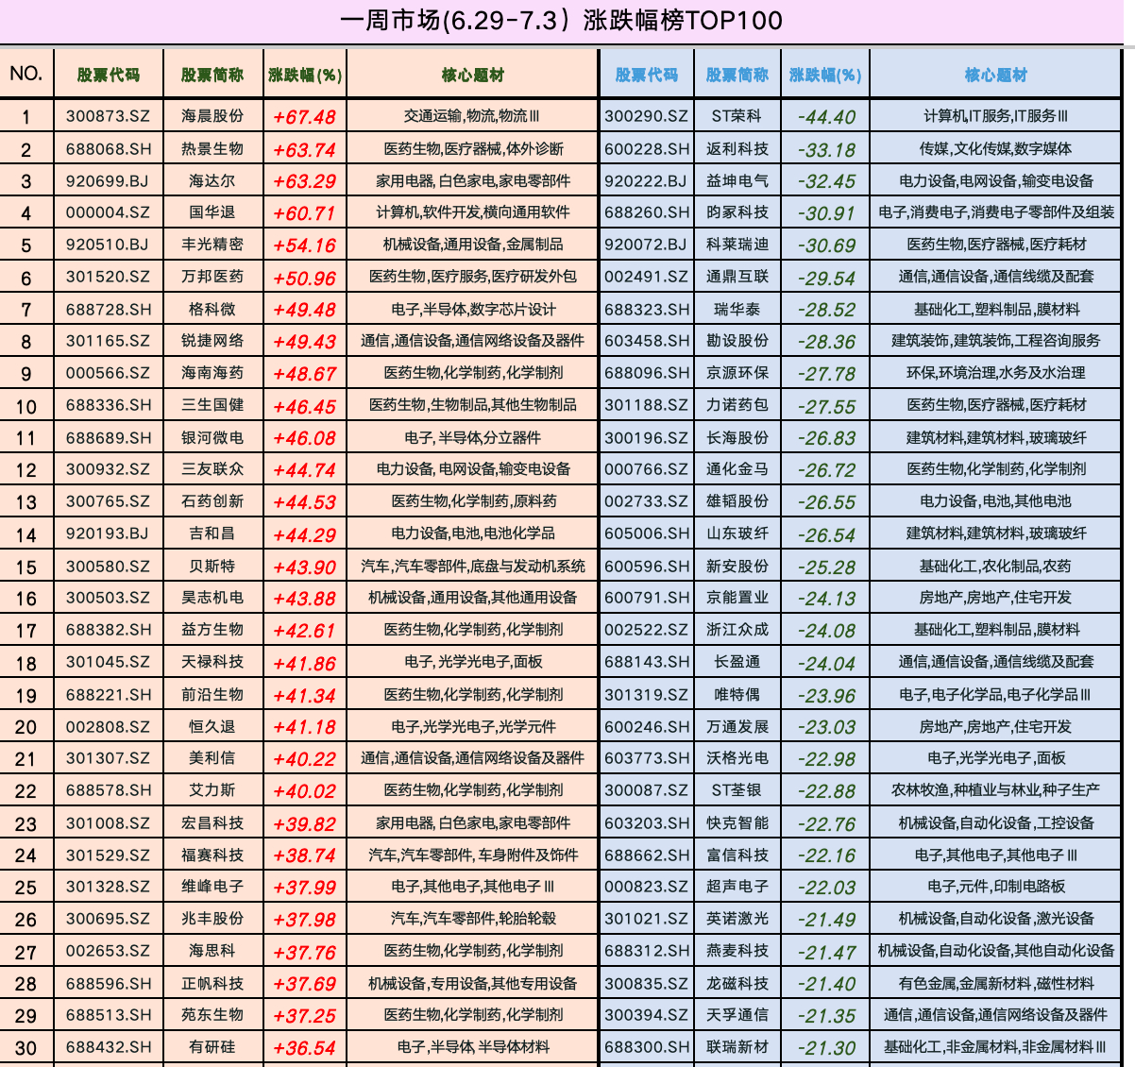1135x1067 pixels.
Task: Select loser stock ST荣科
Action: tap(737, 116)
